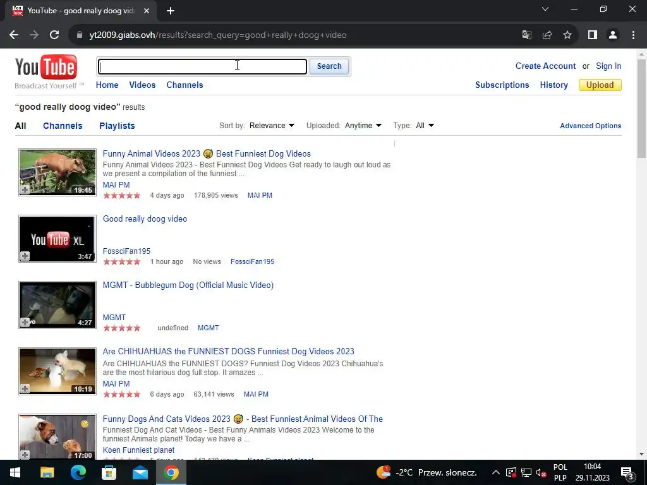This screenshot has height=485, width=647.
Task: Click the translate page icon in address bar
Action: point(526,35)
